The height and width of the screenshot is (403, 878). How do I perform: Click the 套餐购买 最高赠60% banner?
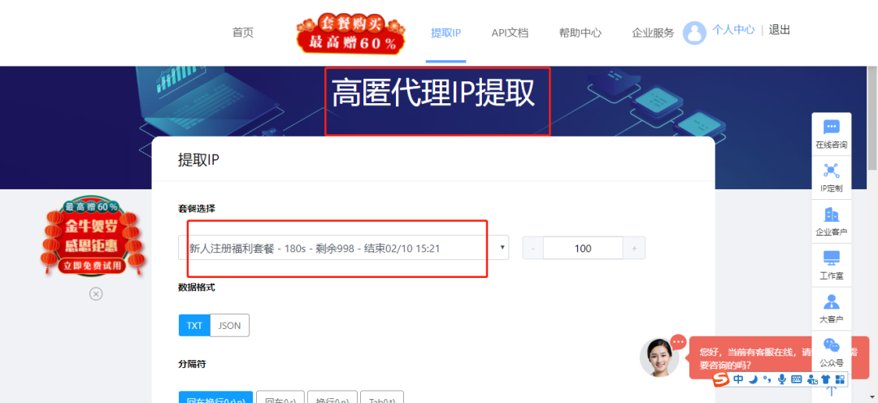(x=352, y=33)
